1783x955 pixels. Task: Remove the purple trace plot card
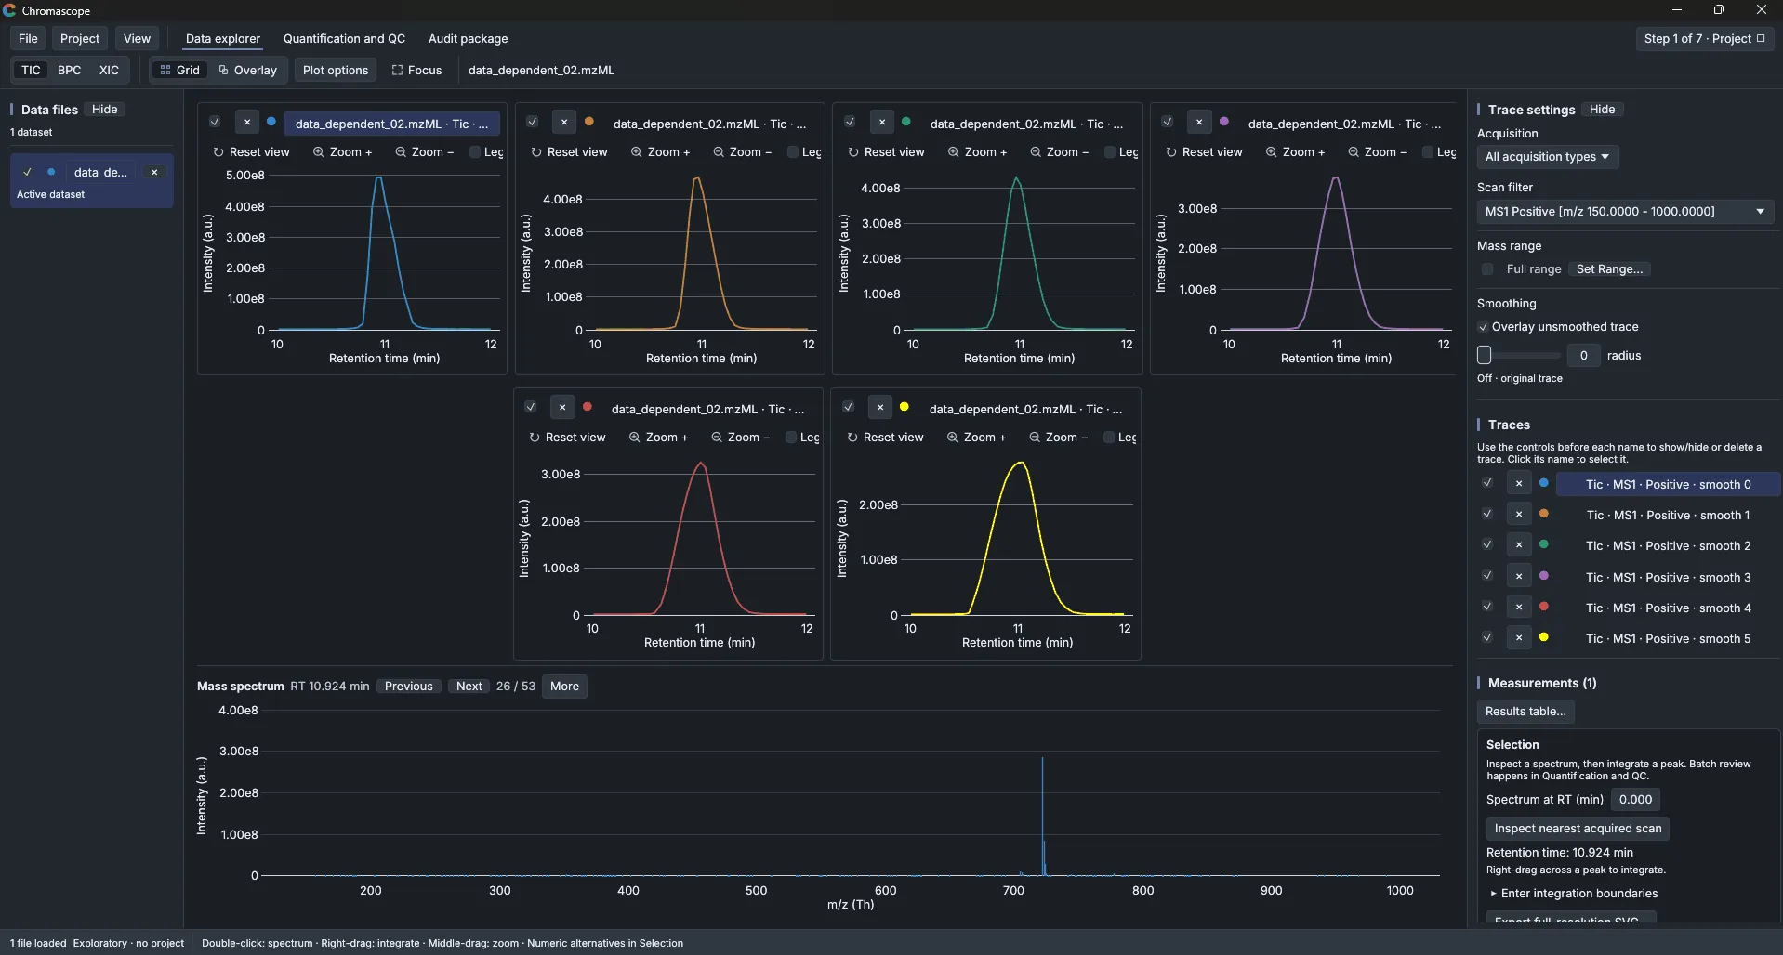click(x=1199, y=123)
